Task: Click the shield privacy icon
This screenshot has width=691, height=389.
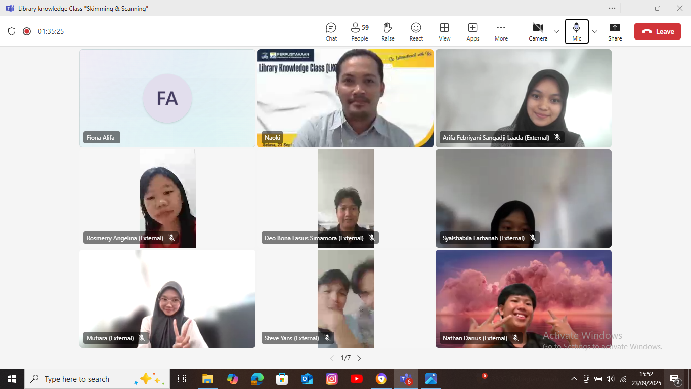Action: click(x=12, y=31)
